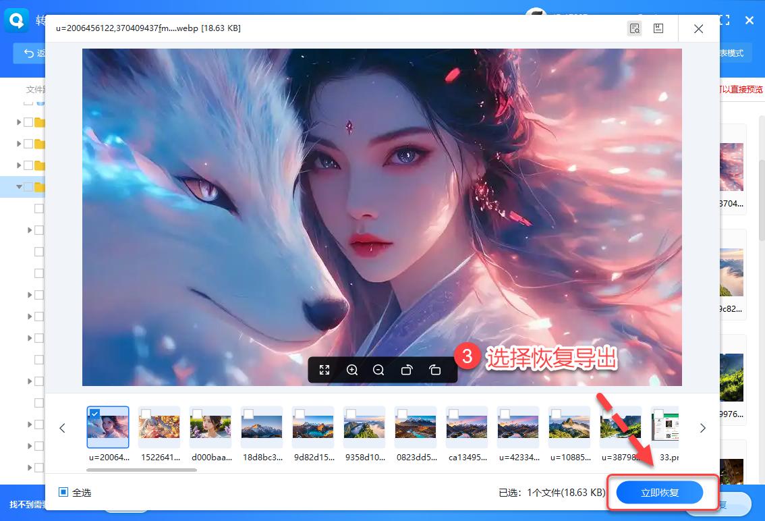This screenshot has width=765, height=521.
Task: Click the file details search icon
Action: pyautogui.click(x=634, y=28)
